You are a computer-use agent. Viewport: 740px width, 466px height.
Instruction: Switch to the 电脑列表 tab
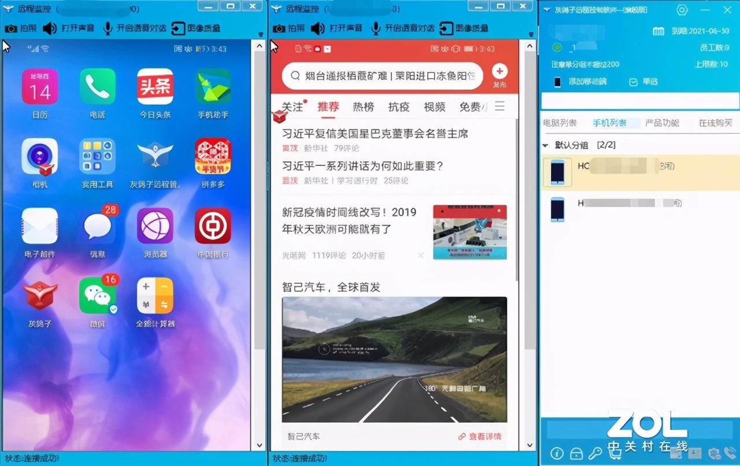[560, 122]
